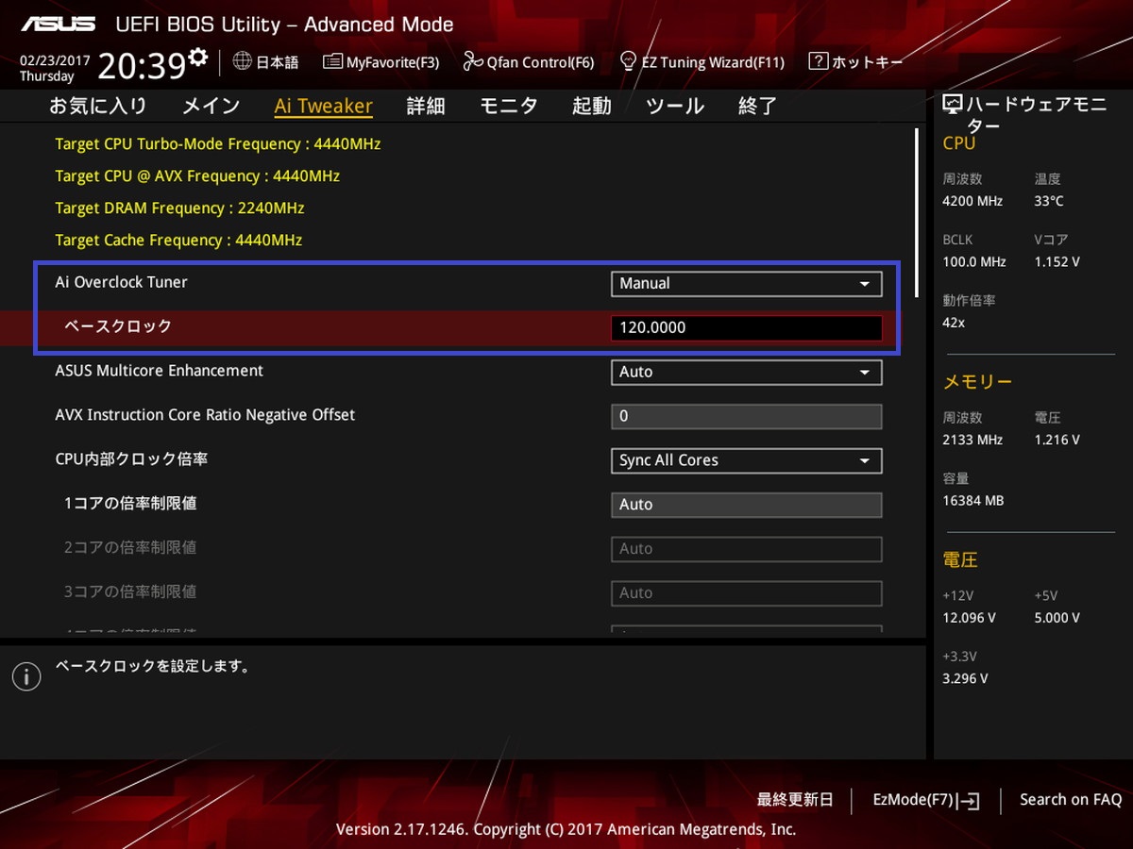This screenshot has width=1133, height=849.
Task: Select the ベースクロック row label
Action: (x=118, y=326)
